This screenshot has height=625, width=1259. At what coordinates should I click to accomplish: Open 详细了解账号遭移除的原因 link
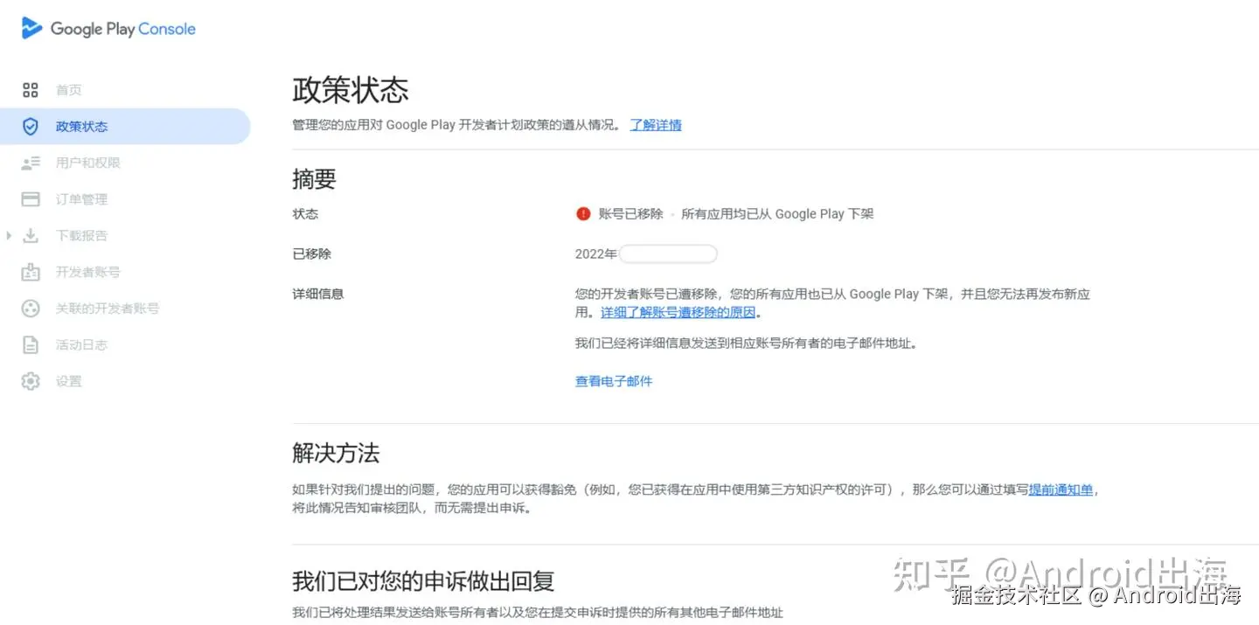678,312
